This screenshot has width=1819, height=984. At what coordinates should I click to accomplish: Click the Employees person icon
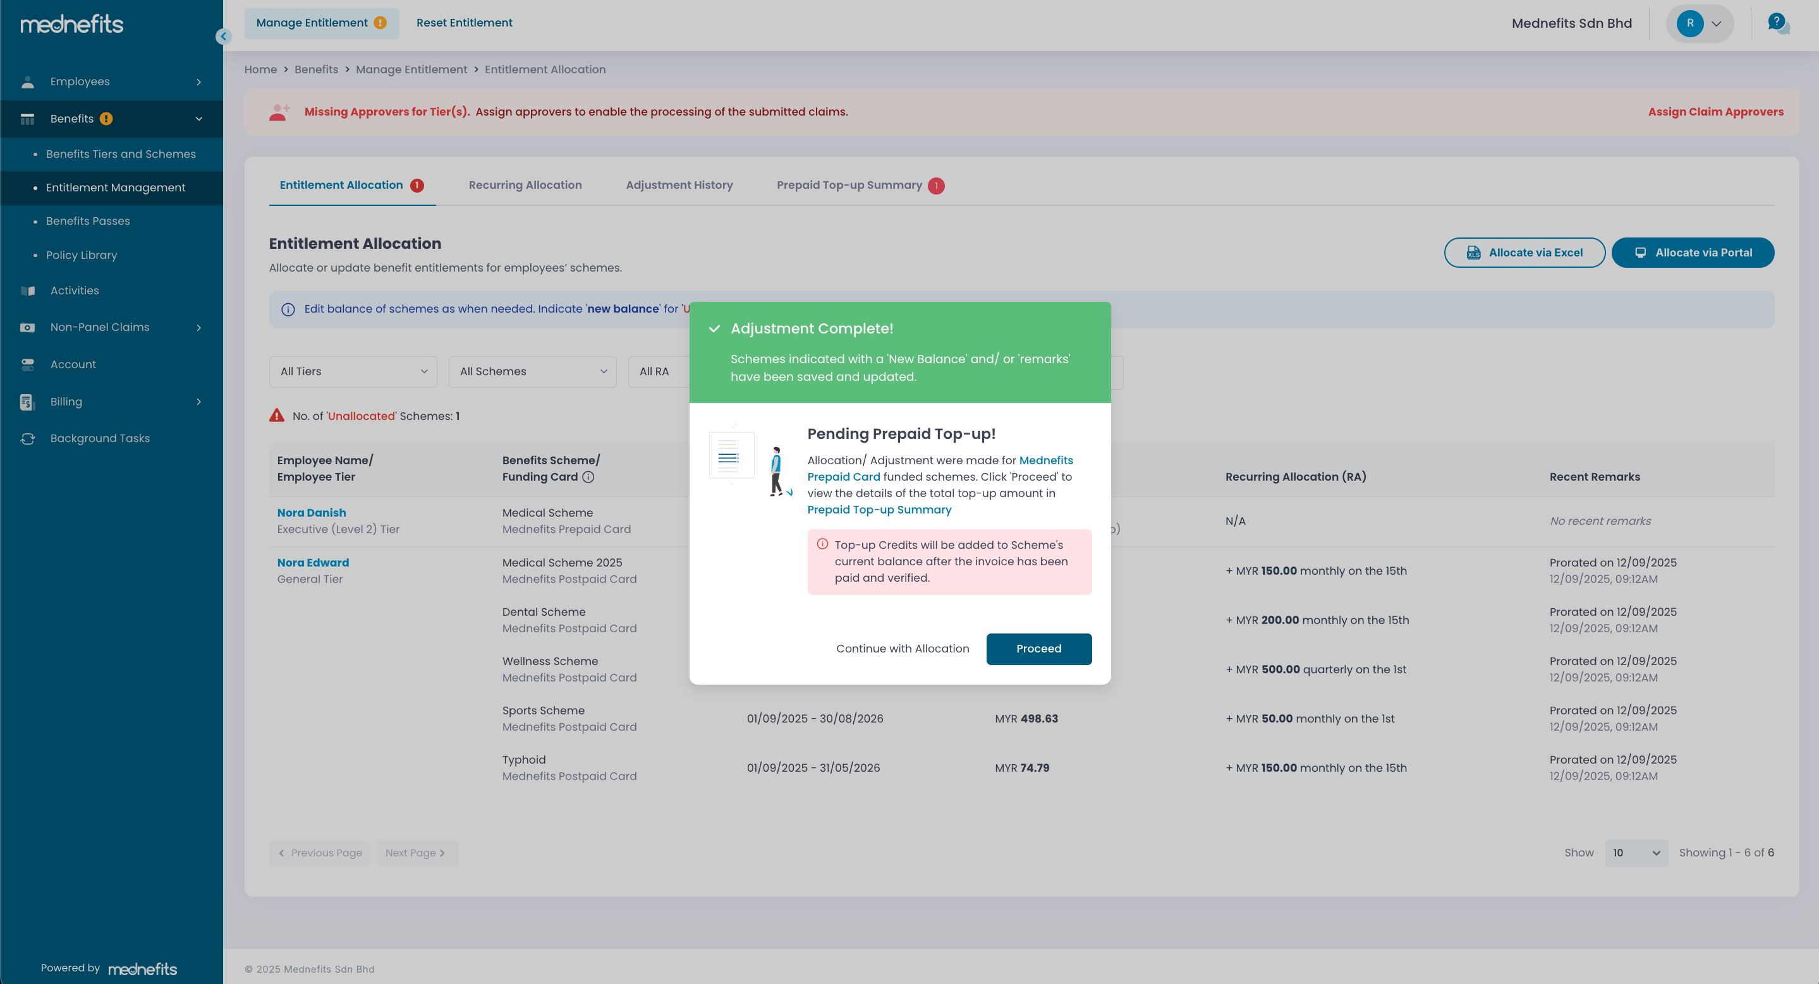coord(28,82)
